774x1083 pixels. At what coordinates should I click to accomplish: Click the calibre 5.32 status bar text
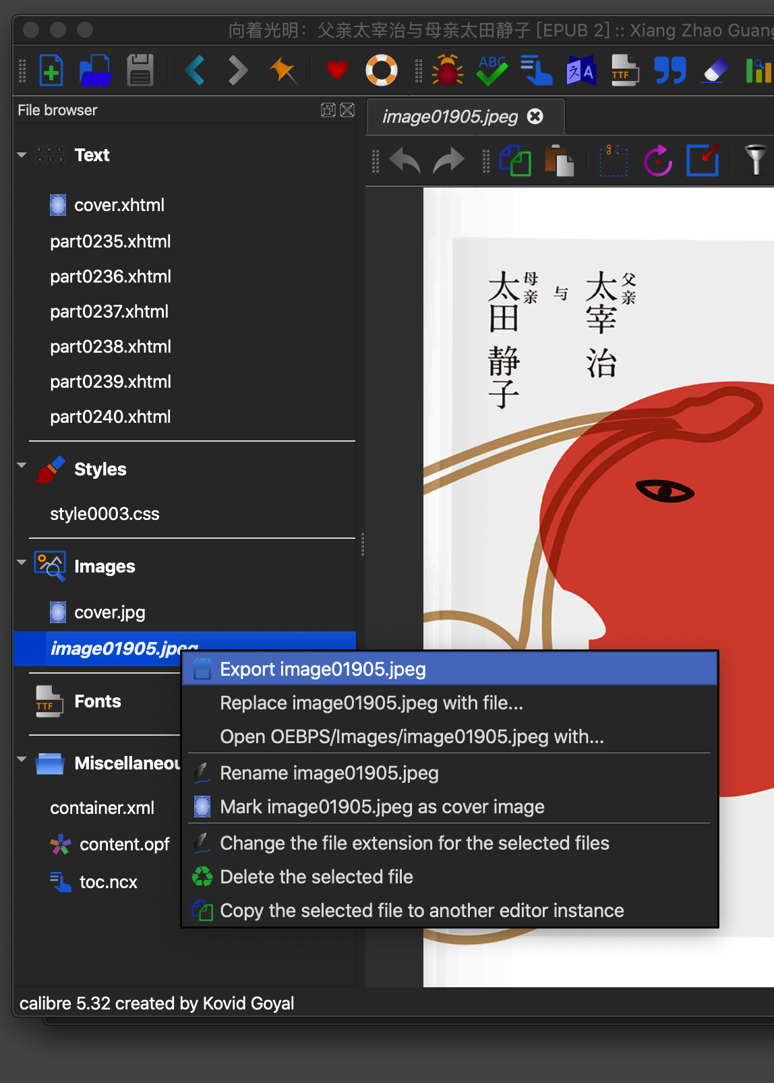(156, 1003)
